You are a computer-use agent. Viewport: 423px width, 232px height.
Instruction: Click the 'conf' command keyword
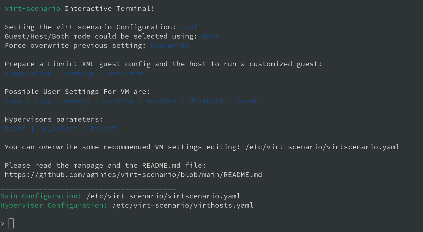189,27
